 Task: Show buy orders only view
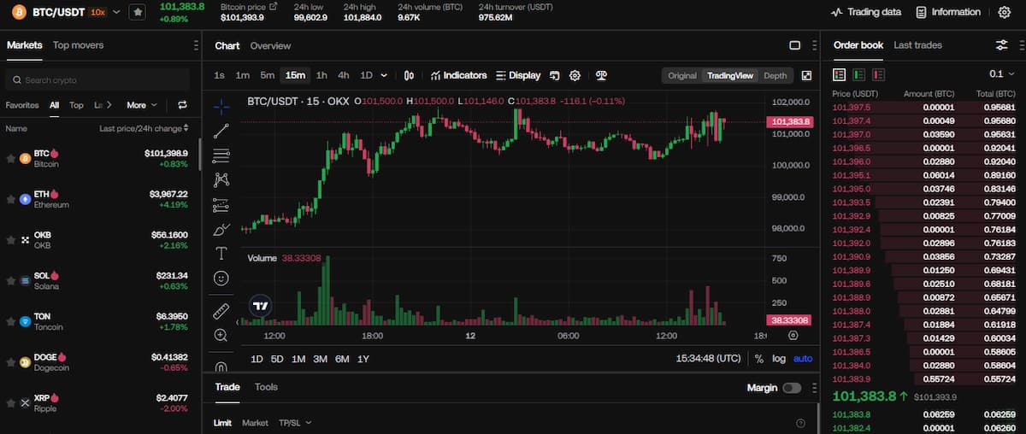click(x=859, y=74)
